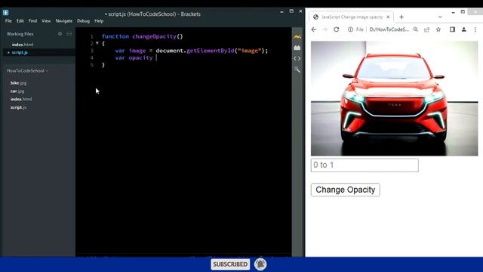Open the Chrome three-dot menu
The width and height of the screenshot is (483, 272).
(475, 29)
